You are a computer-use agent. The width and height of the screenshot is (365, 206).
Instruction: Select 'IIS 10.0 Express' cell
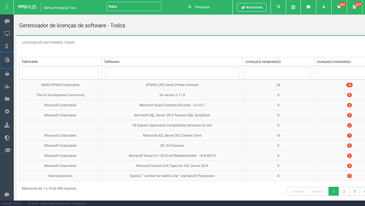point(172,145)
